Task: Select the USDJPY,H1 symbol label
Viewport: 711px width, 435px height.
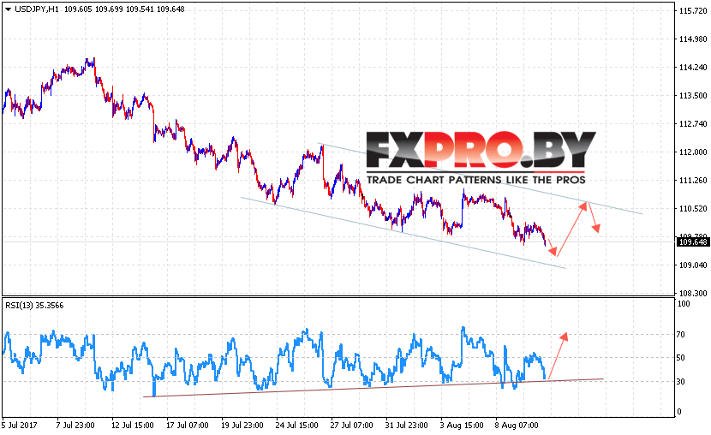Action: point(37,9)
